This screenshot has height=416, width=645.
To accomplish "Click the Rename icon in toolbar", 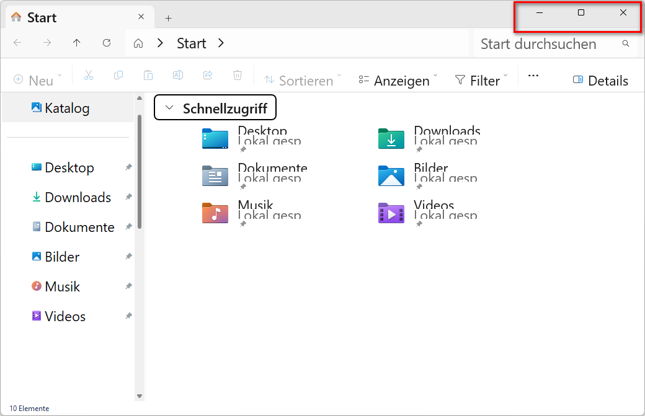I will [178, 76].
